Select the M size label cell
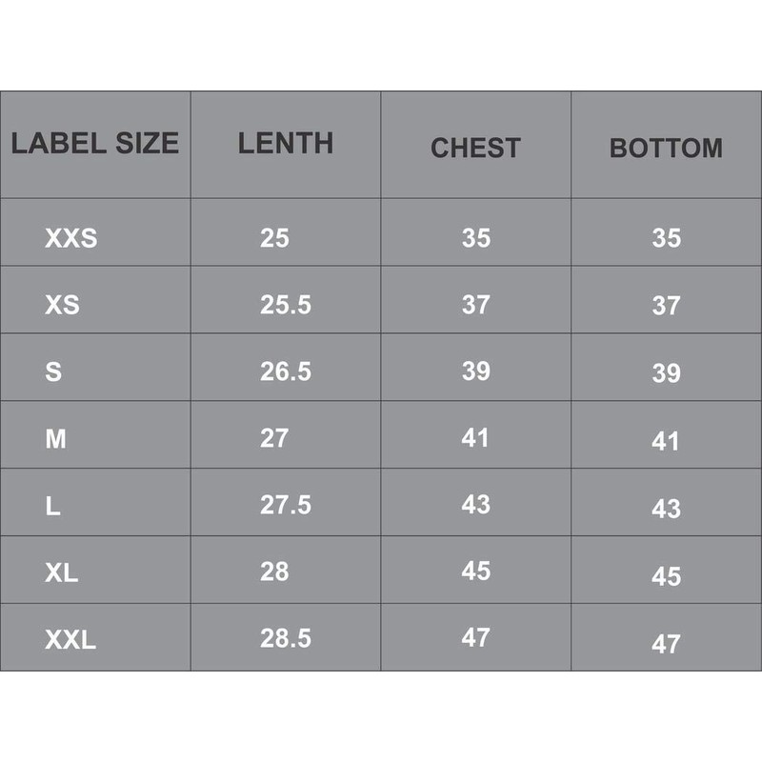 click(x=55, y=440)
